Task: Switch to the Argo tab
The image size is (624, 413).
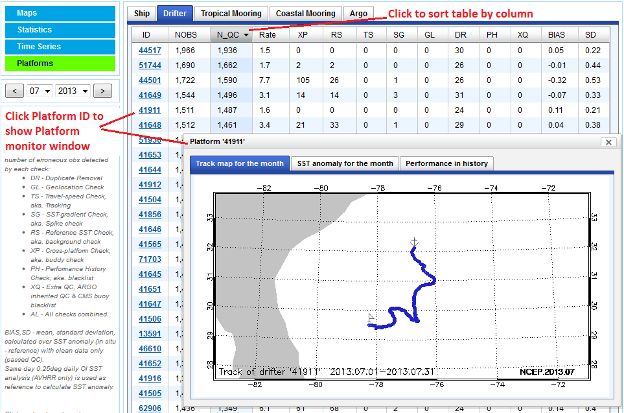Action: 358,14
